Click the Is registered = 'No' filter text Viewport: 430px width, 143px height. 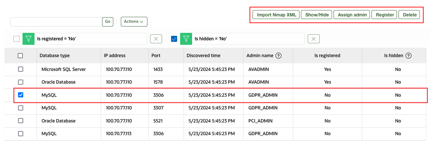pos(57,39)
